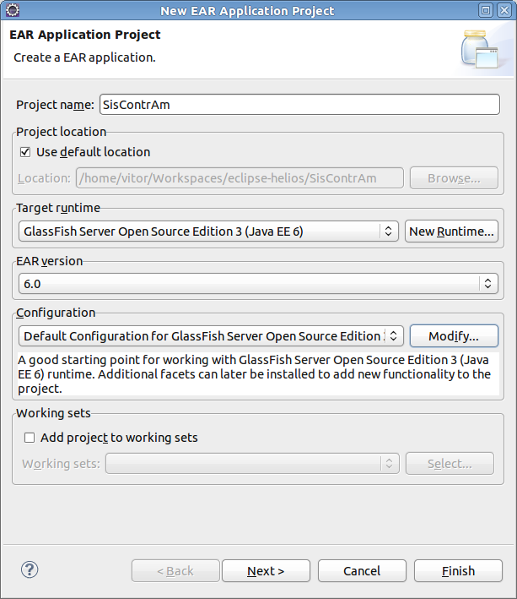Cancel the wizard
The width and height of the screenshot is (517, 599).
(362, 571)
